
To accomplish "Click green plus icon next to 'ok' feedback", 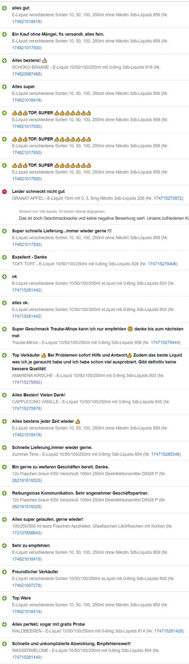I will tap(4, 277).
